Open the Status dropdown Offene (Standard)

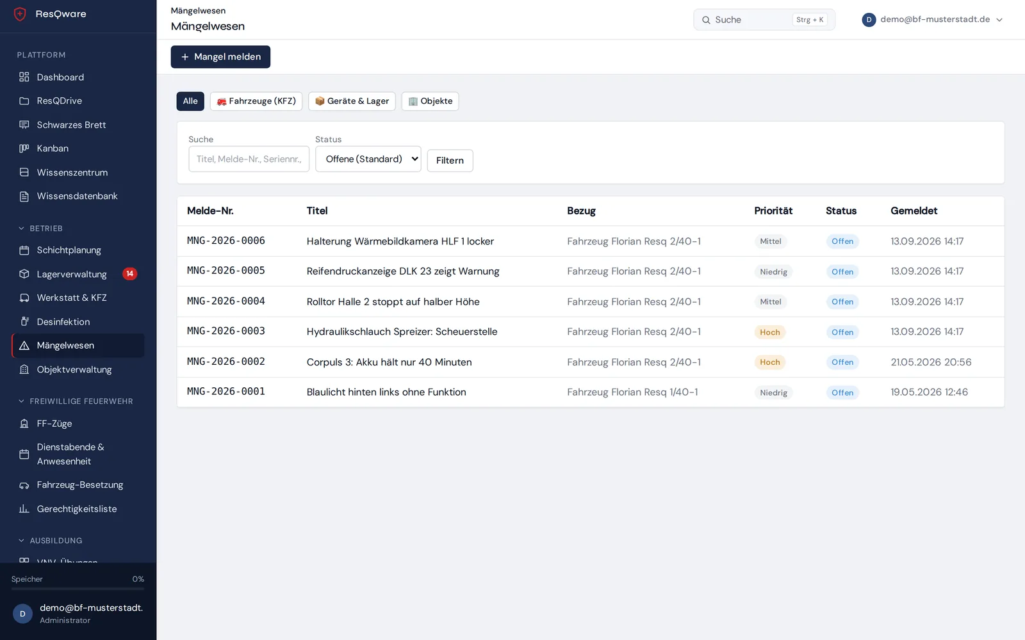(x=368, y=159)
